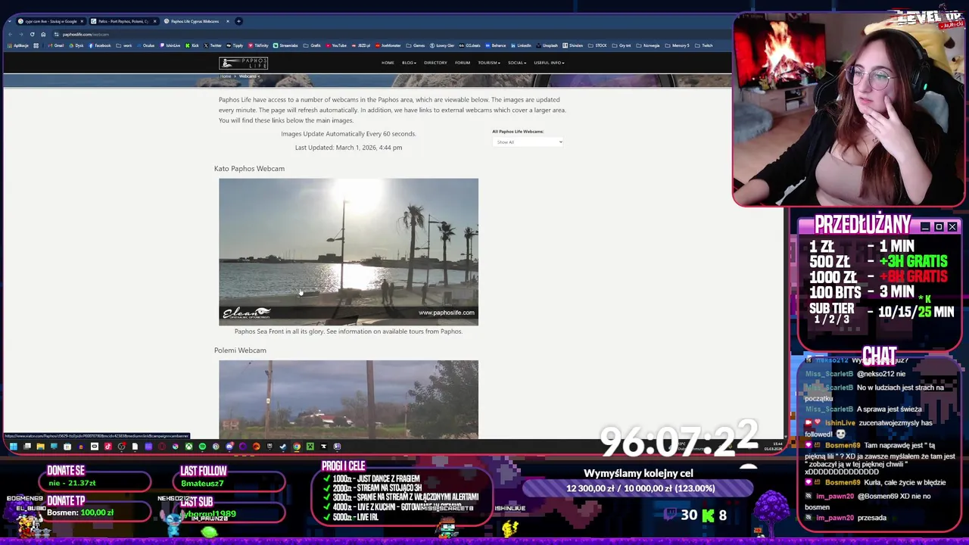Viewport: 969px width, 545px height.
Task: Open a new browser tab with plus icon
Action: (x=238, y=21)
